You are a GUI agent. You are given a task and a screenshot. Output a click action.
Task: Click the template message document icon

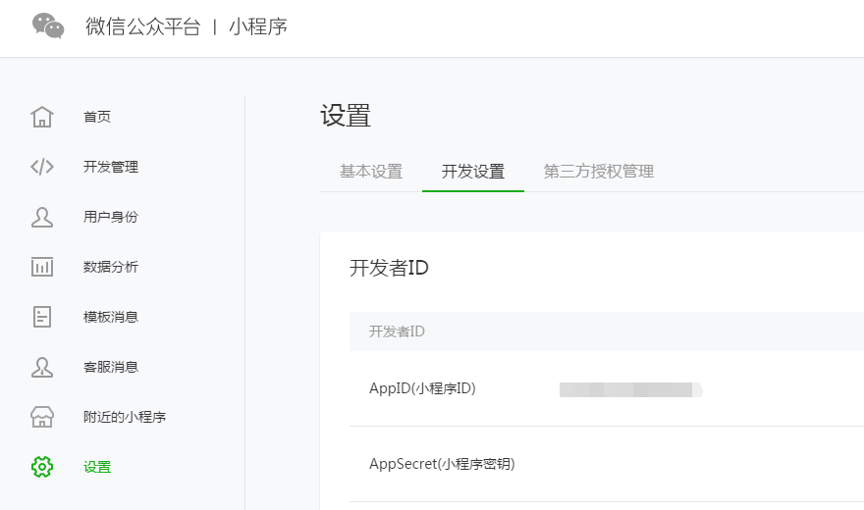click(42, 317)
